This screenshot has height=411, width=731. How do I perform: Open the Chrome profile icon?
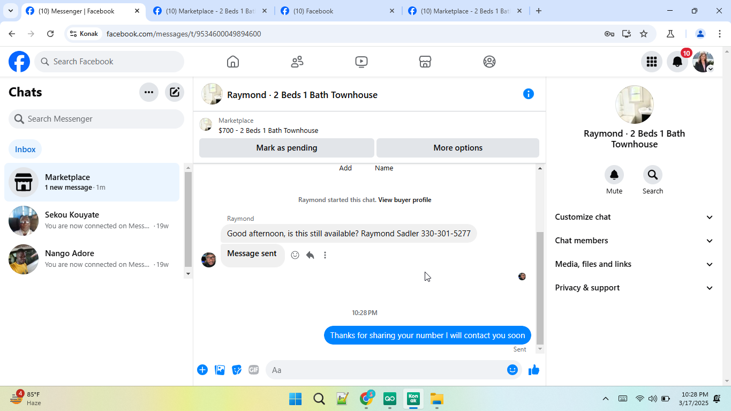click(x=700, y=34)
